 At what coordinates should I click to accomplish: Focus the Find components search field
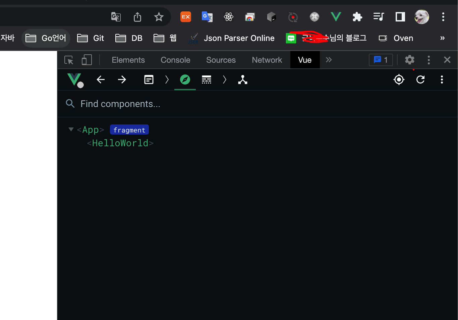click(x=257, y=104)
